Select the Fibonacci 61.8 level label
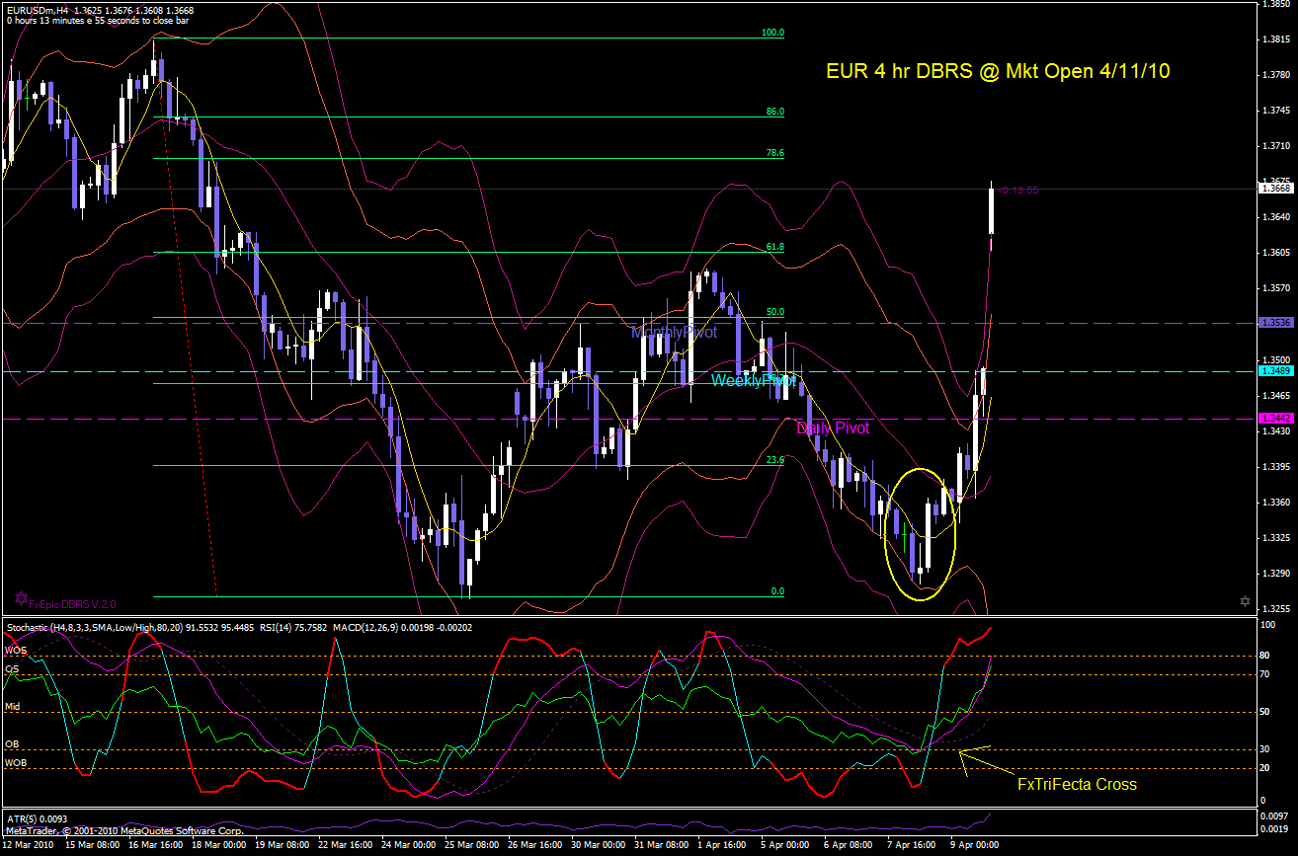Screen dimensions: 1298x856 click(774, 247)
